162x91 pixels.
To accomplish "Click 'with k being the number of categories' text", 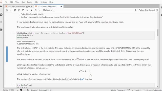I will pyautogui.click(x=34, y=74).
